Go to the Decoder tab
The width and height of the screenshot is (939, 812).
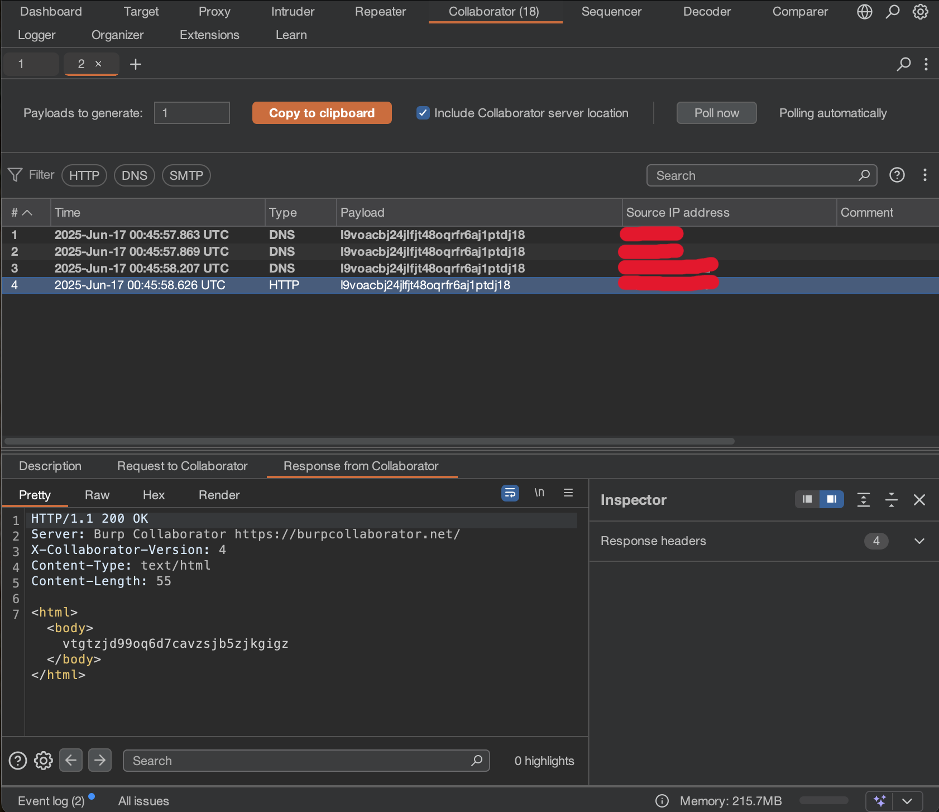click(x=707, y=12)
